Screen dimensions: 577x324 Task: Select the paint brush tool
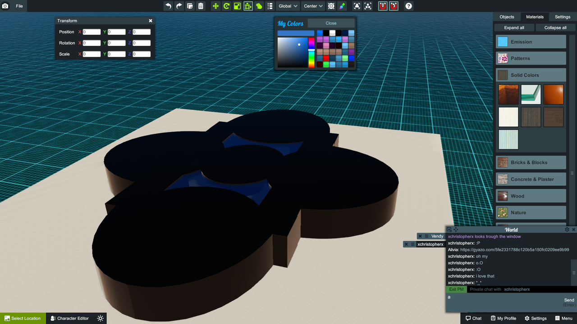point(342,6)
